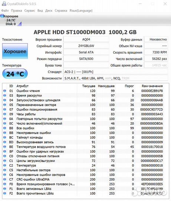Viewport: 171px width, 201px height.
Task: Click the Порог column header
Action: pyautogui.click(x=129, y=86)
